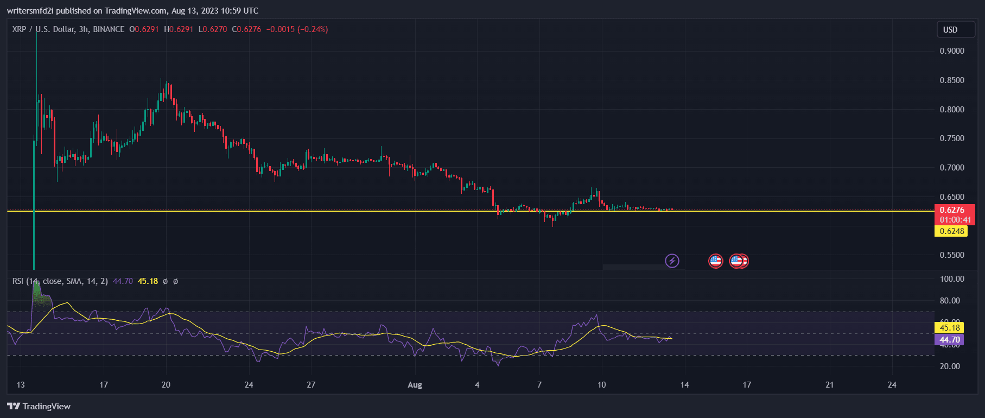Click the yellow 0.6248 price line label
Viewport: 985px width, 418px height.
tap(951, 231)
